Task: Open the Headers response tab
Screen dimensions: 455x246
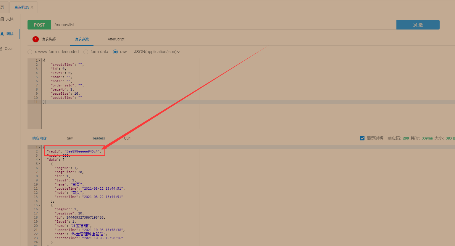Action: [98, 138]
